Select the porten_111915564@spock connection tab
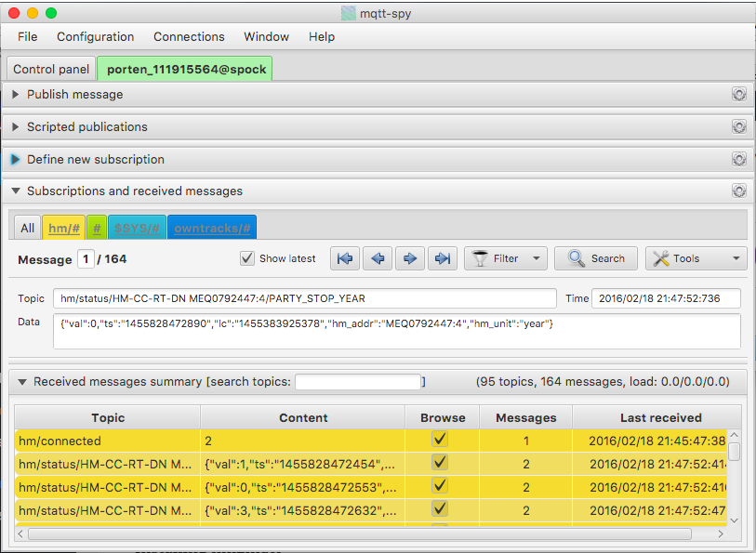Image resolution: width=756 pixels, height=553 pixels. tap(186, 69)
